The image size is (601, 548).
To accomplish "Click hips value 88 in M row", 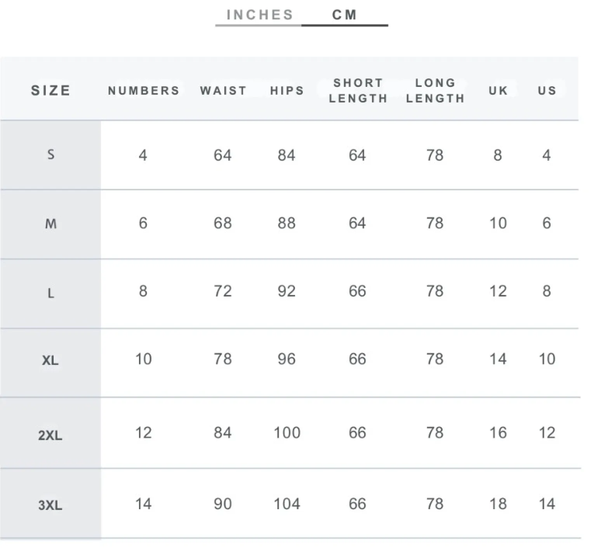I will coord(287,223).
